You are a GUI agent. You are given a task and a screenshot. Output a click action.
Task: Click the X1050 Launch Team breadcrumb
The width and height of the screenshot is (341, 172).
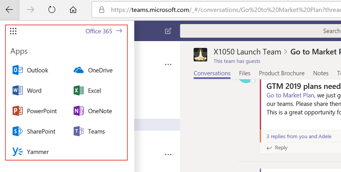pyautogui.click(x=247, y=52)
